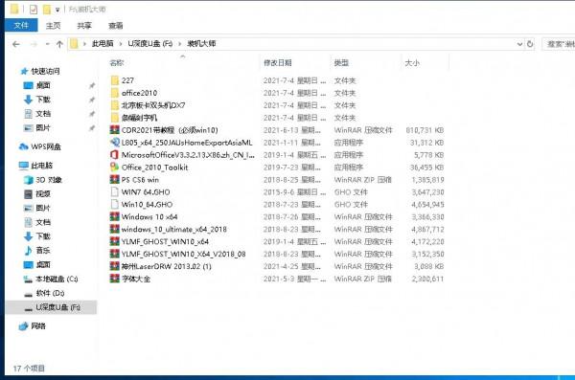This screenshot has width=575, height=380.
Task: Sort by the 类型 column header
Action: pyautogui.click(x=341, y=62)
